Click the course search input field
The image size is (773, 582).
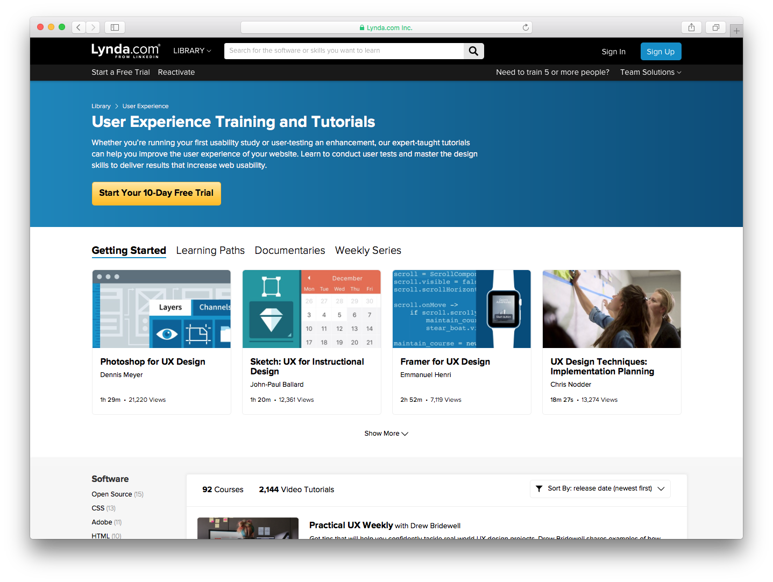click(344, 51)
